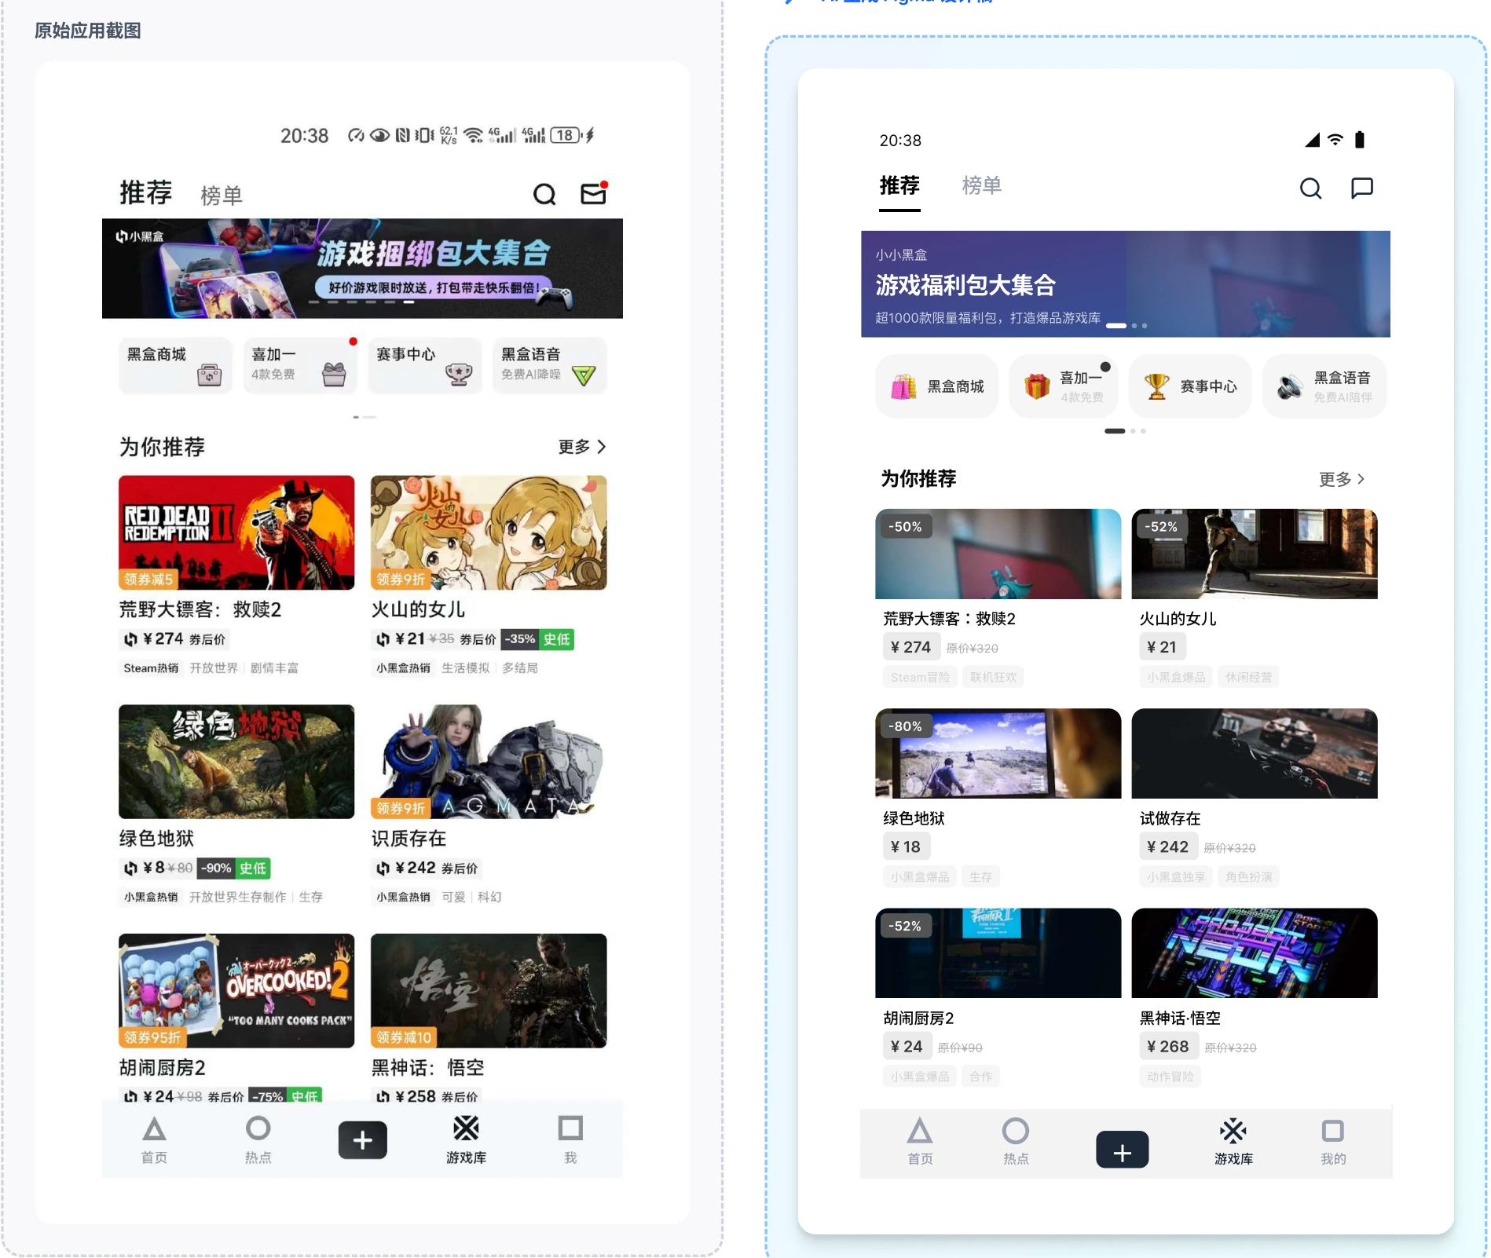Open 绿色地狱 cover in original screenshot

[x=236, y=762]
